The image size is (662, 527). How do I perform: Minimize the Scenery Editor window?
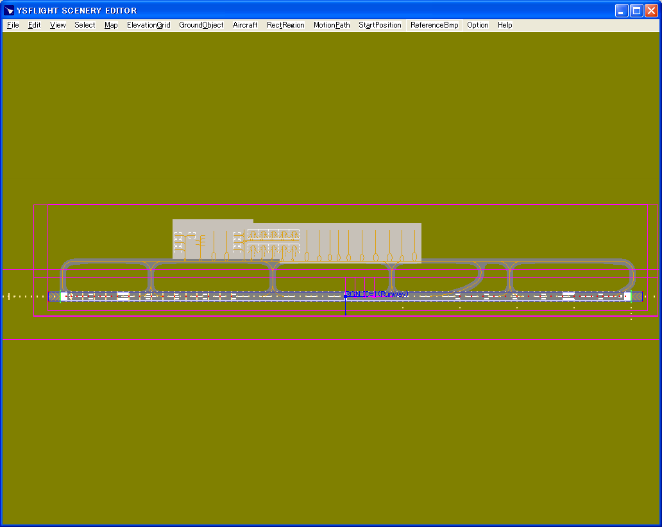pyautogui.click(x=622, y=10)
